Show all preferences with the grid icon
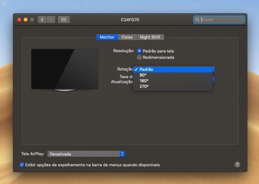This screenshot has height=184, width=259. click(x=64, y=20)
